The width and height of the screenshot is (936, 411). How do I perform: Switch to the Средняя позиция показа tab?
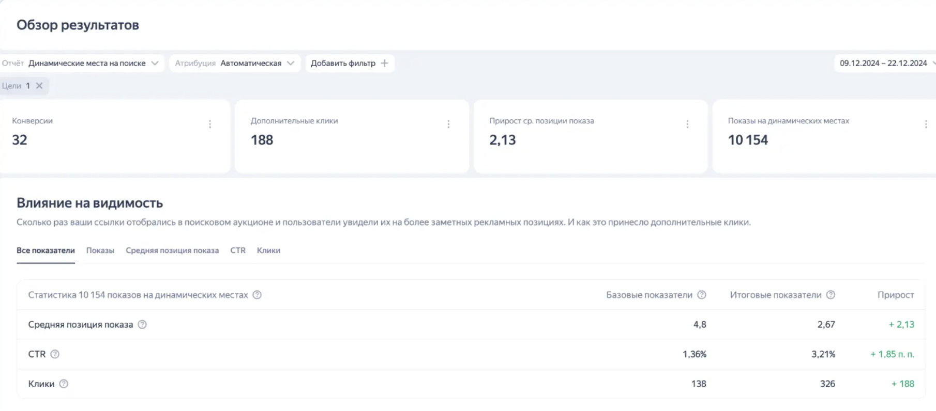(172, 250)
